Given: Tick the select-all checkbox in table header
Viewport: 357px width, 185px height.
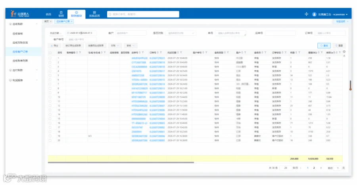Looking at the screenshot, I should pyautogui.click(x=50, y=53).
